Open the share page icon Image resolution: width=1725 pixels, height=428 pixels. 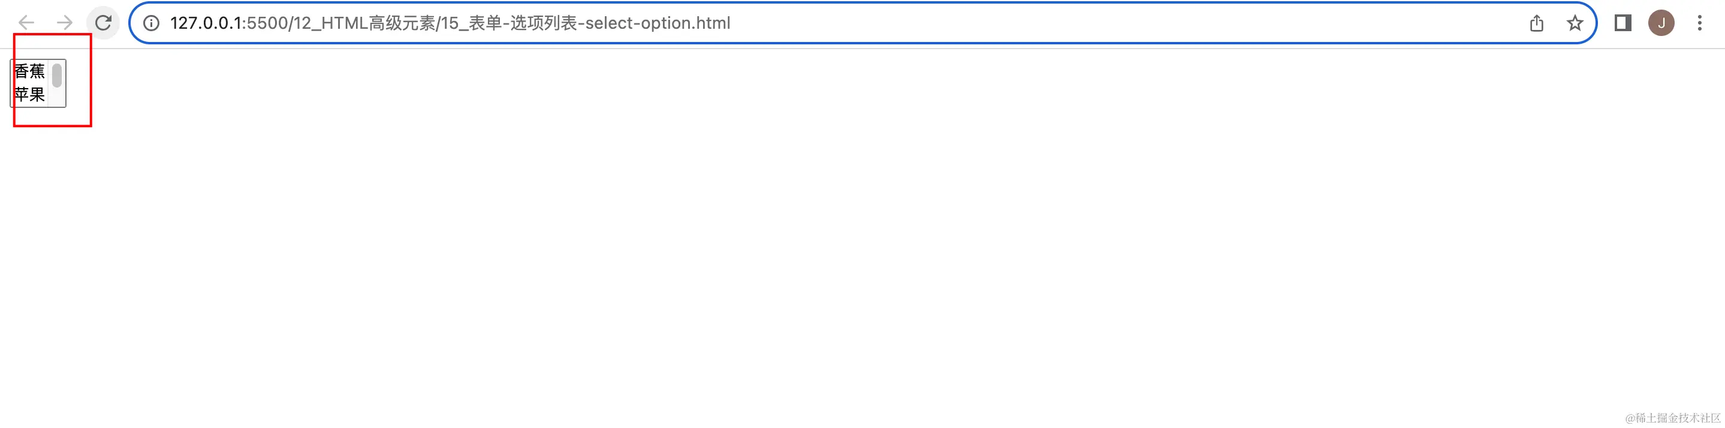(x=1537, y=22)
